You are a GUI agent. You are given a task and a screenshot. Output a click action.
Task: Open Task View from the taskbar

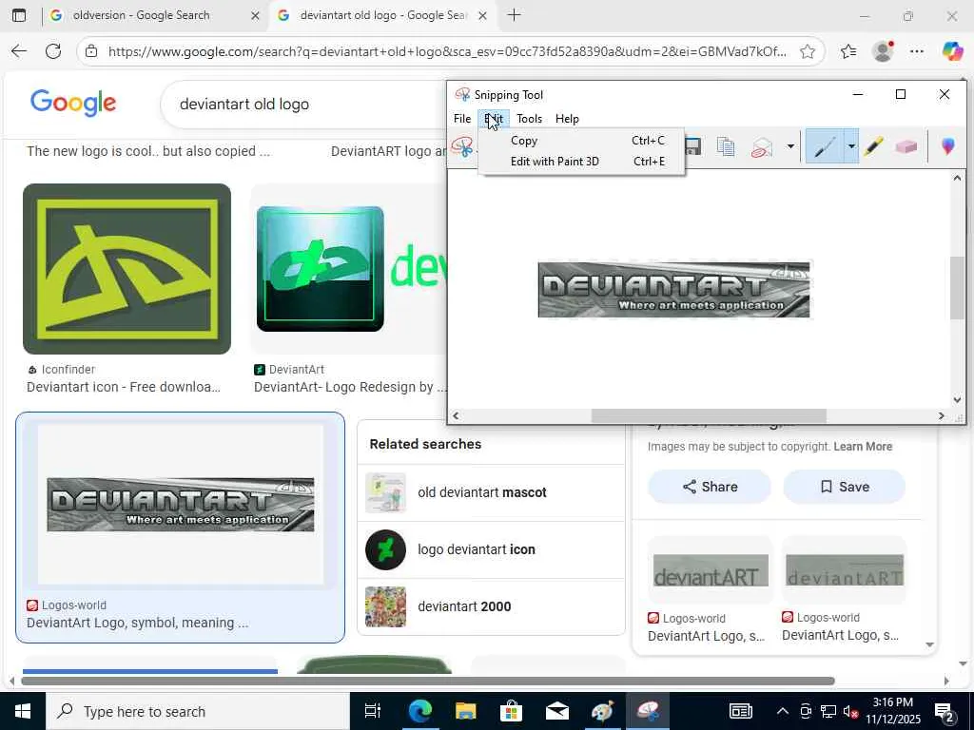373,711
